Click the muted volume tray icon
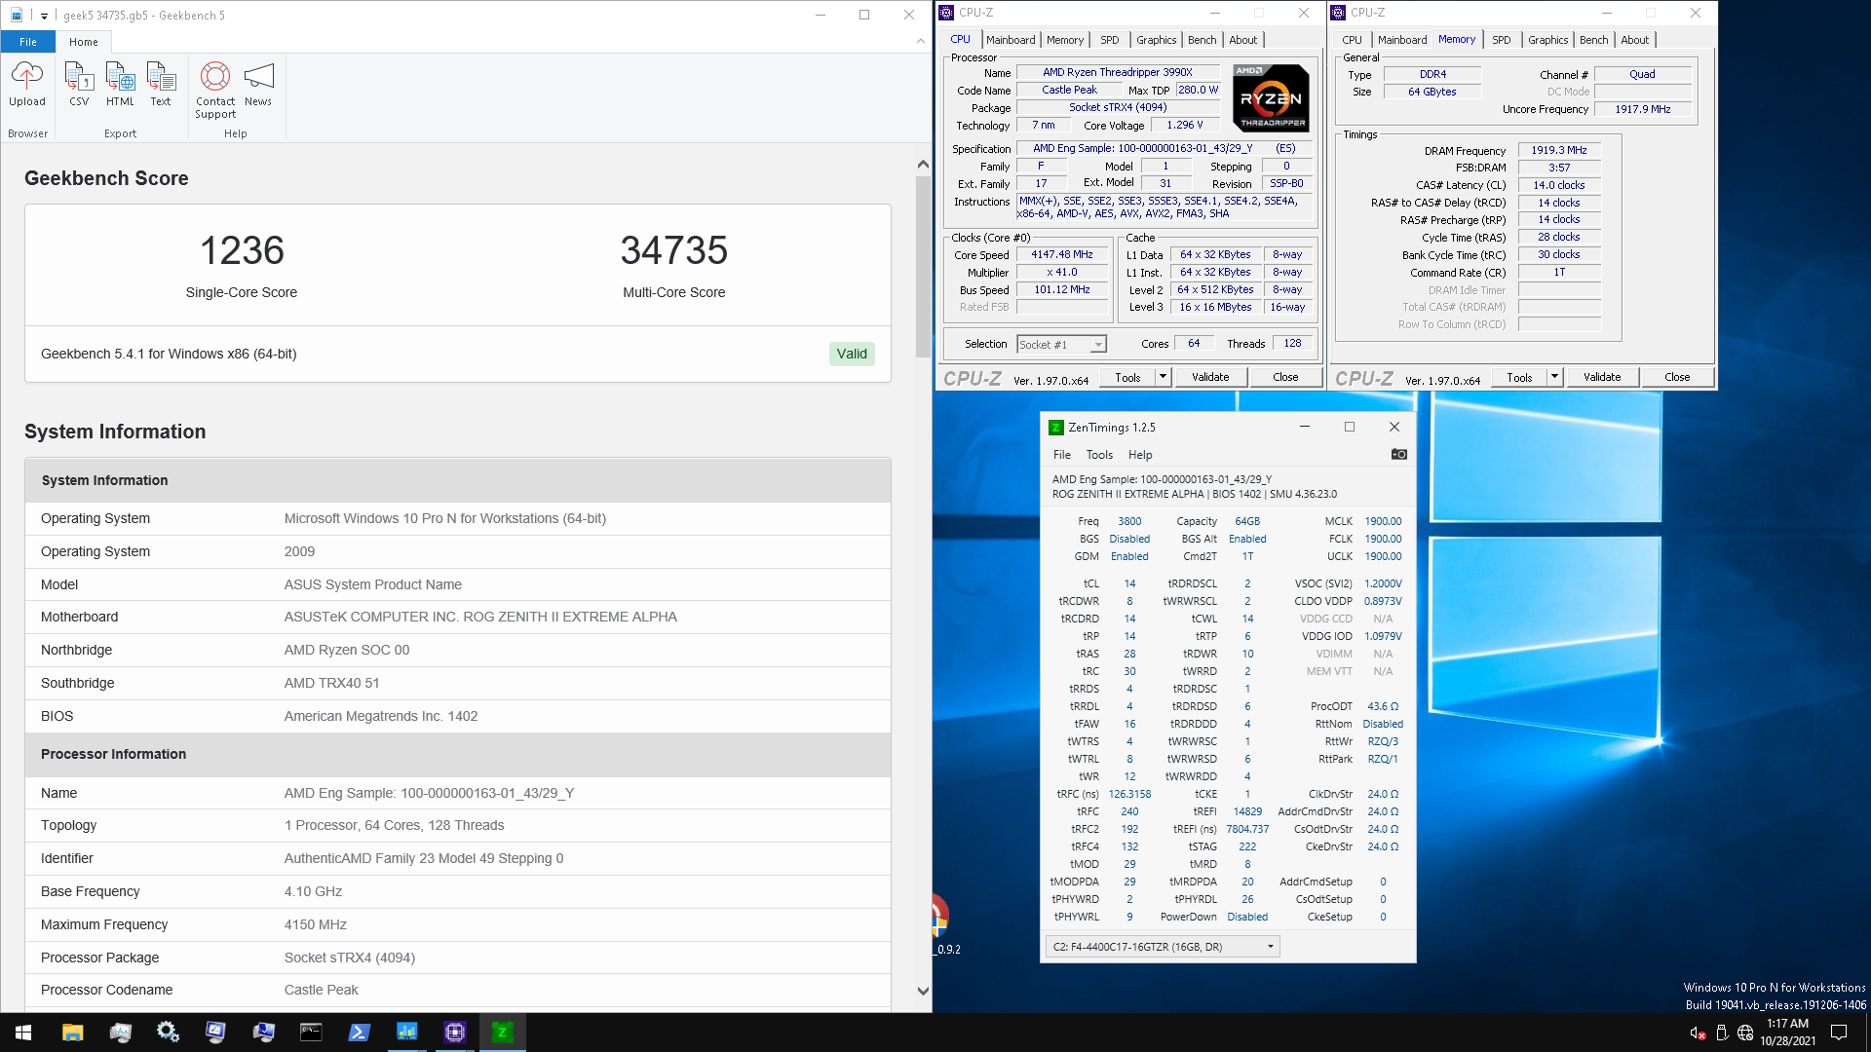The height and width of the screenshot is (1052, 1871). point(1697,1033)
